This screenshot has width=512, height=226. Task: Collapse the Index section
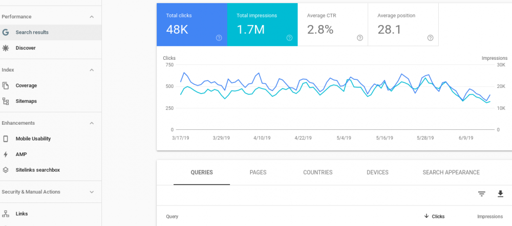click(92, 70)
